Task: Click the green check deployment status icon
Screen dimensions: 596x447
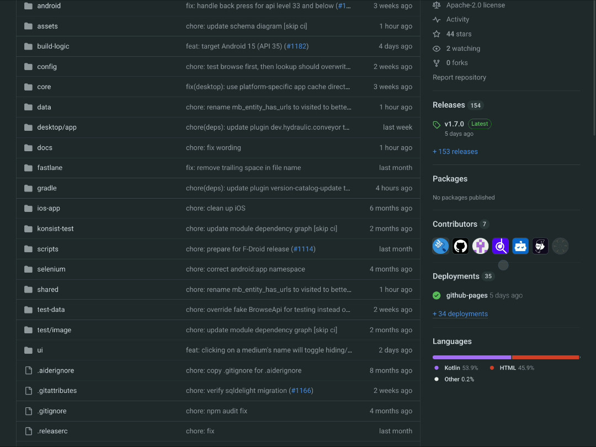Action: tap(437, 296)
